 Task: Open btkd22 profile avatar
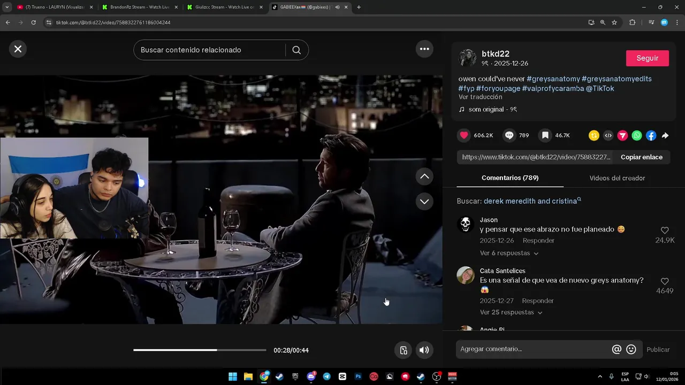click(467, 58)
